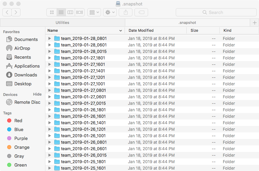Open AirDrop in the sidebar
The image size is (259, 171).
coord(23,48)
